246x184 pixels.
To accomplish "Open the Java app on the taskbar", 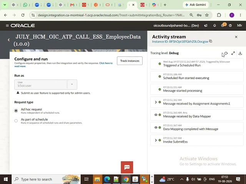I will click(x=135, y=179).
